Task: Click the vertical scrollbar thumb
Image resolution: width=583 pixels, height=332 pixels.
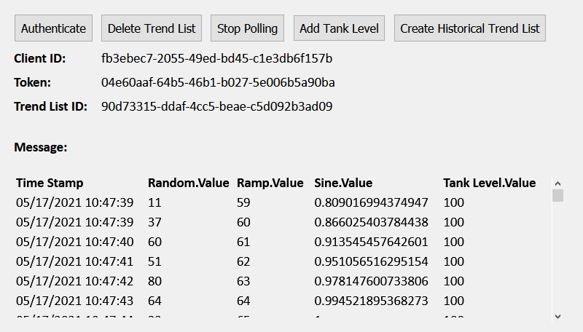Action: point(557,195)
